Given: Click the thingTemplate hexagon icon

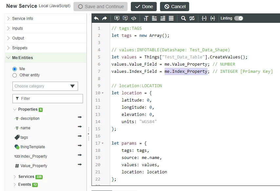Looking at the screenshot, I should (x=17, y=147).
